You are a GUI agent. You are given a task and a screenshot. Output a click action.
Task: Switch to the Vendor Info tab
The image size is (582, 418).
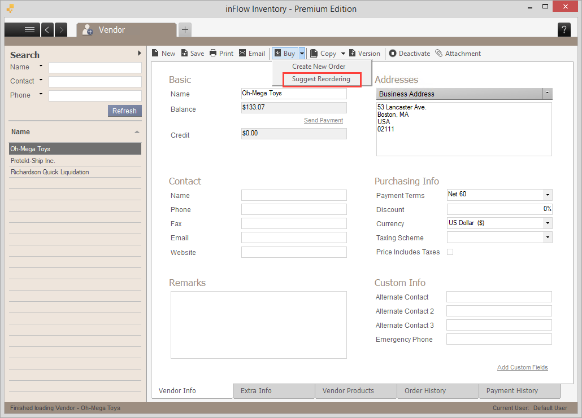[192, 391]
